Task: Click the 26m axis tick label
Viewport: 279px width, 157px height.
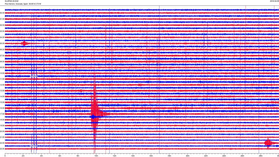Action: 242,156
